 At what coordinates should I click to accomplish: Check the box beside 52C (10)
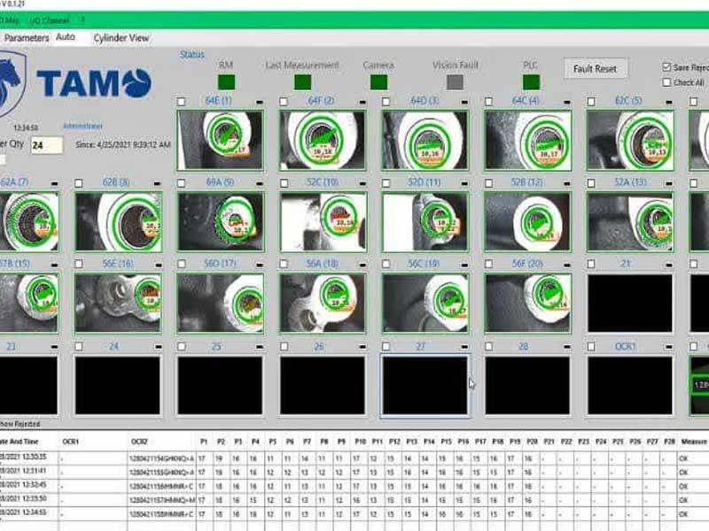pyautogui.click(x=284, y=183)
